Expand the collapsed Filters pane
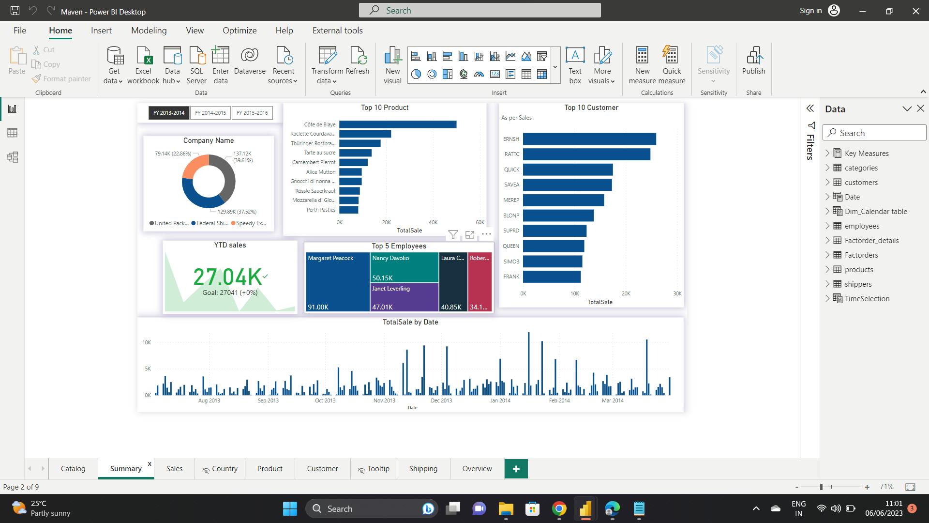 (x=810, y=108)
